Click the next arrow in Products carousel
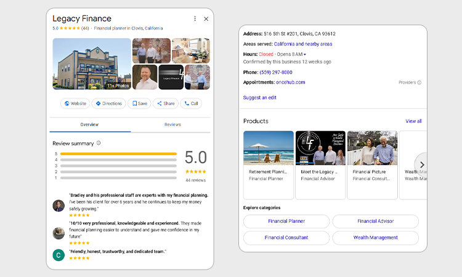 [x=422, y=164]
